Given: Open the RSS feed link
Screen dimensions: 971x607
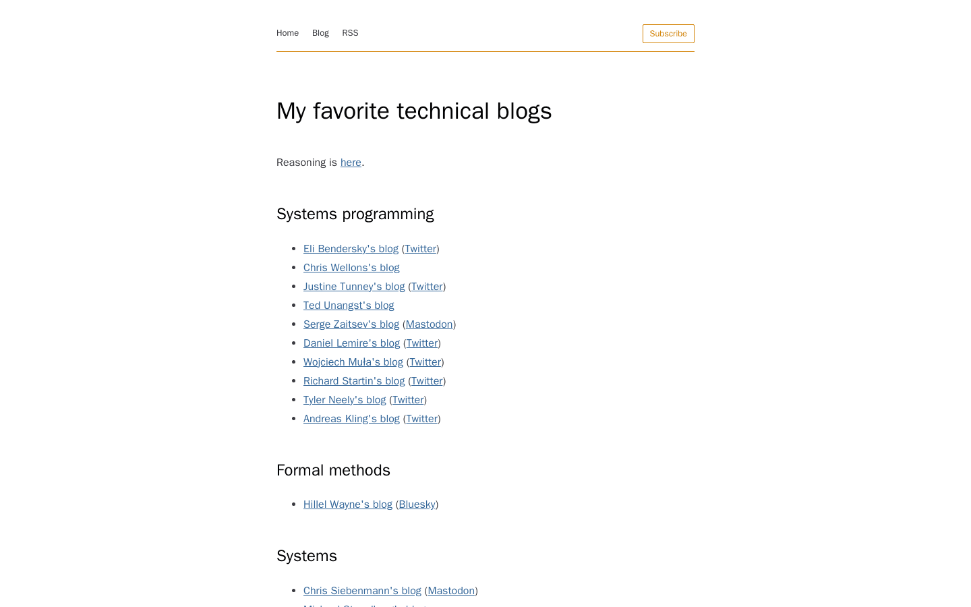Looking at the screenshot, I should pos(350,32).
